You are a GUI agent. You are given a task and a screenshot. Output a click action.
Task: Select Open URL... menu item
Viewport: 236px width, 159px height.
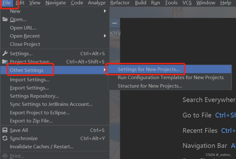(x=55, y=28)
